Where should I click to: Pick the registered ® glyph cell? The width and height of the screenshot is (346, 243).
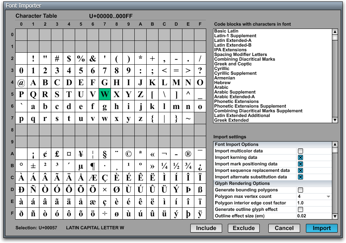tap(188, 154)
